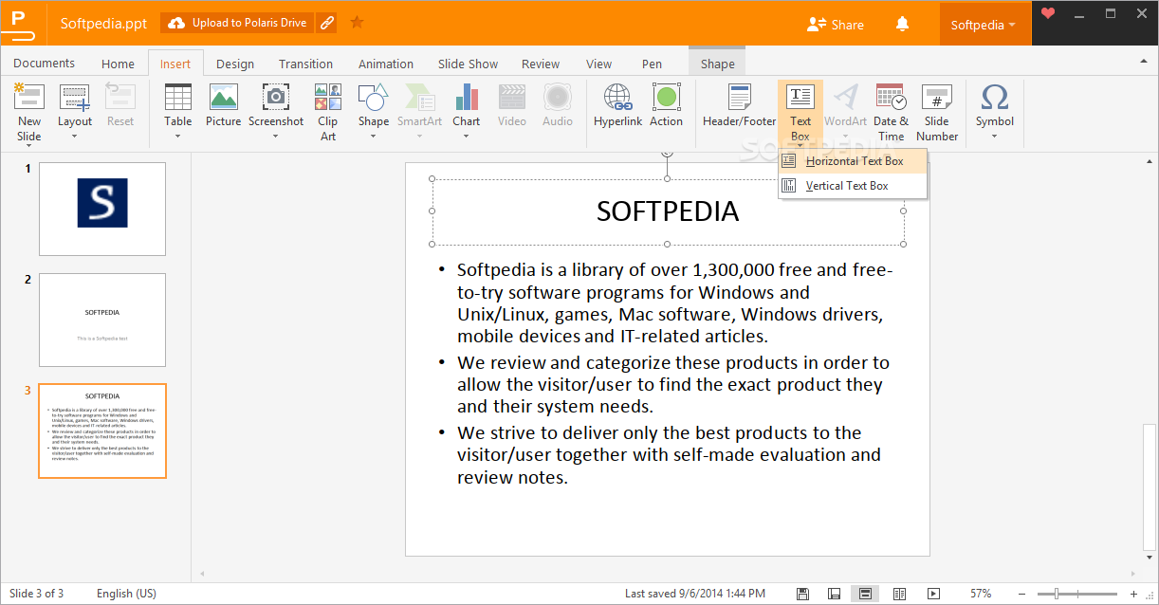Open notifications bell

point(902,24)
